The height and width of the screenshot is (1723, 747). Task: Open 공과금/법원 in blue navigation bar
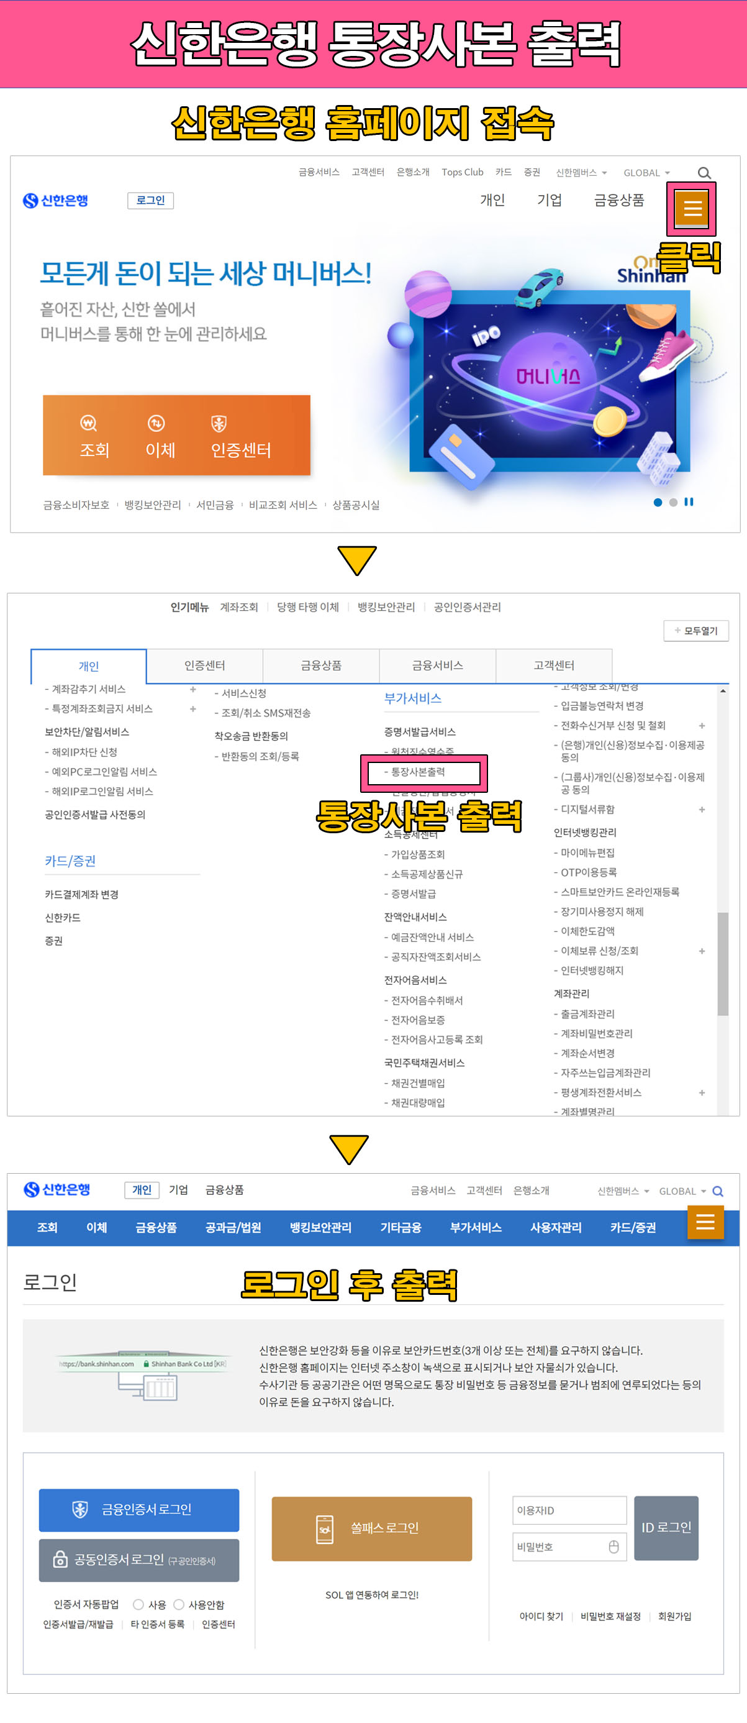pos(232,1227)
